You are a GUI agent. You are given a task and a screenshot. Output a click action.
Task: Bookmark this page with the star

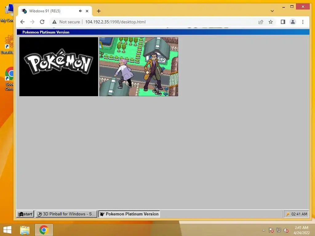pos(271,22)
